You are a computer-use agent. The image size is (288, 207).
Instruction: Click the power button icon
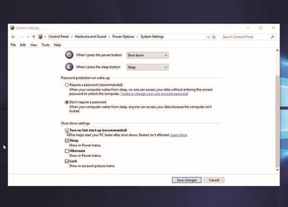(69, 55)
